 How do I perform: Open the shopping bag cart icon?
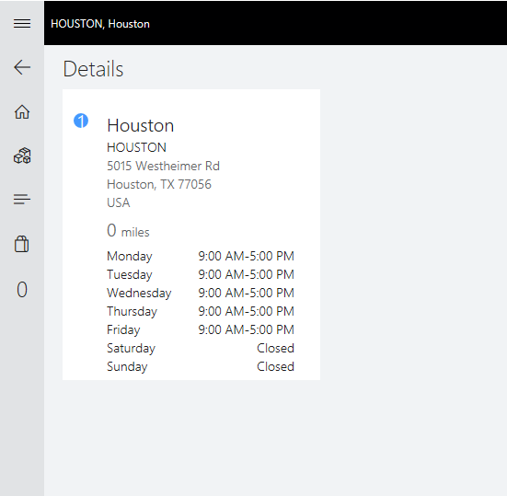tap(22, 244)
